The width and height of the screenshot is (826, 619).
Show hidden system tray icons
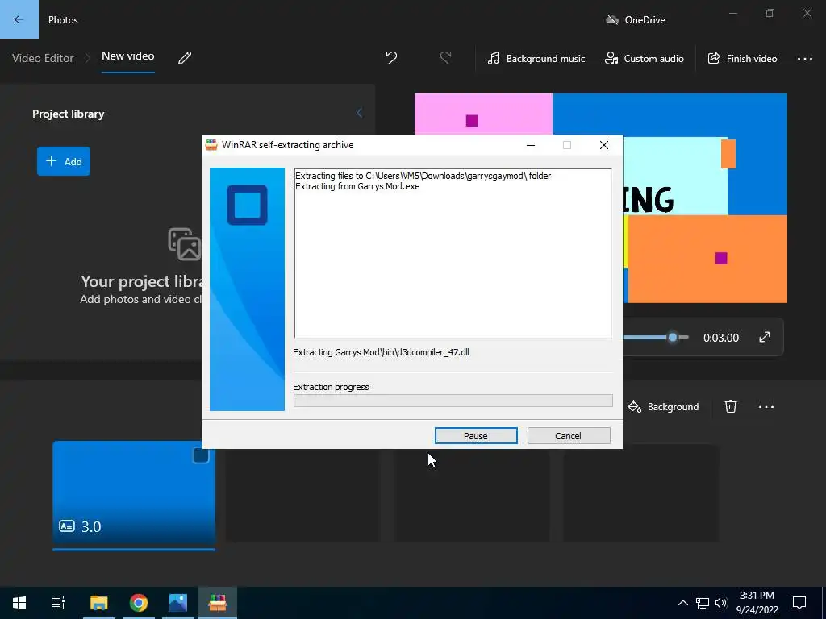point(682,603)
